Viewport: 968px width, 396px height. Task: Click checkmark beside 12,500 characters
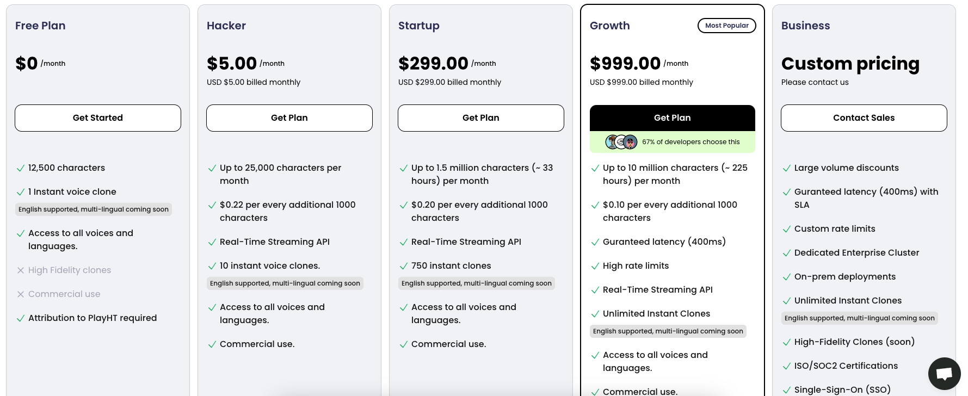(x=21, y=169)
